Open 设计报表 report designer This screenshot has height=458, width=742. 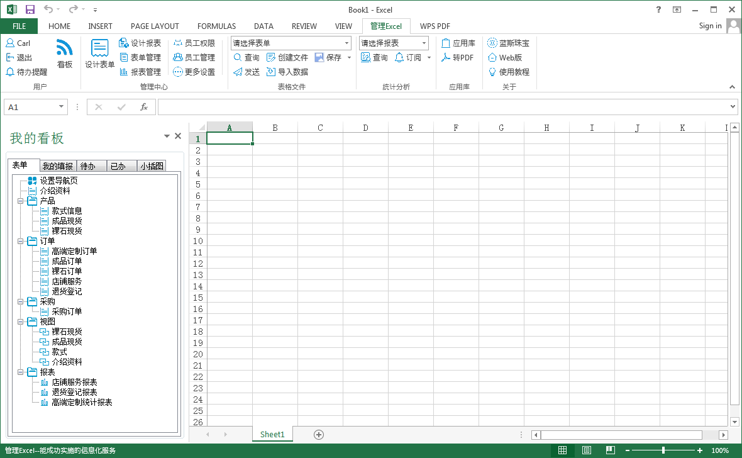[x=140, y=43]
